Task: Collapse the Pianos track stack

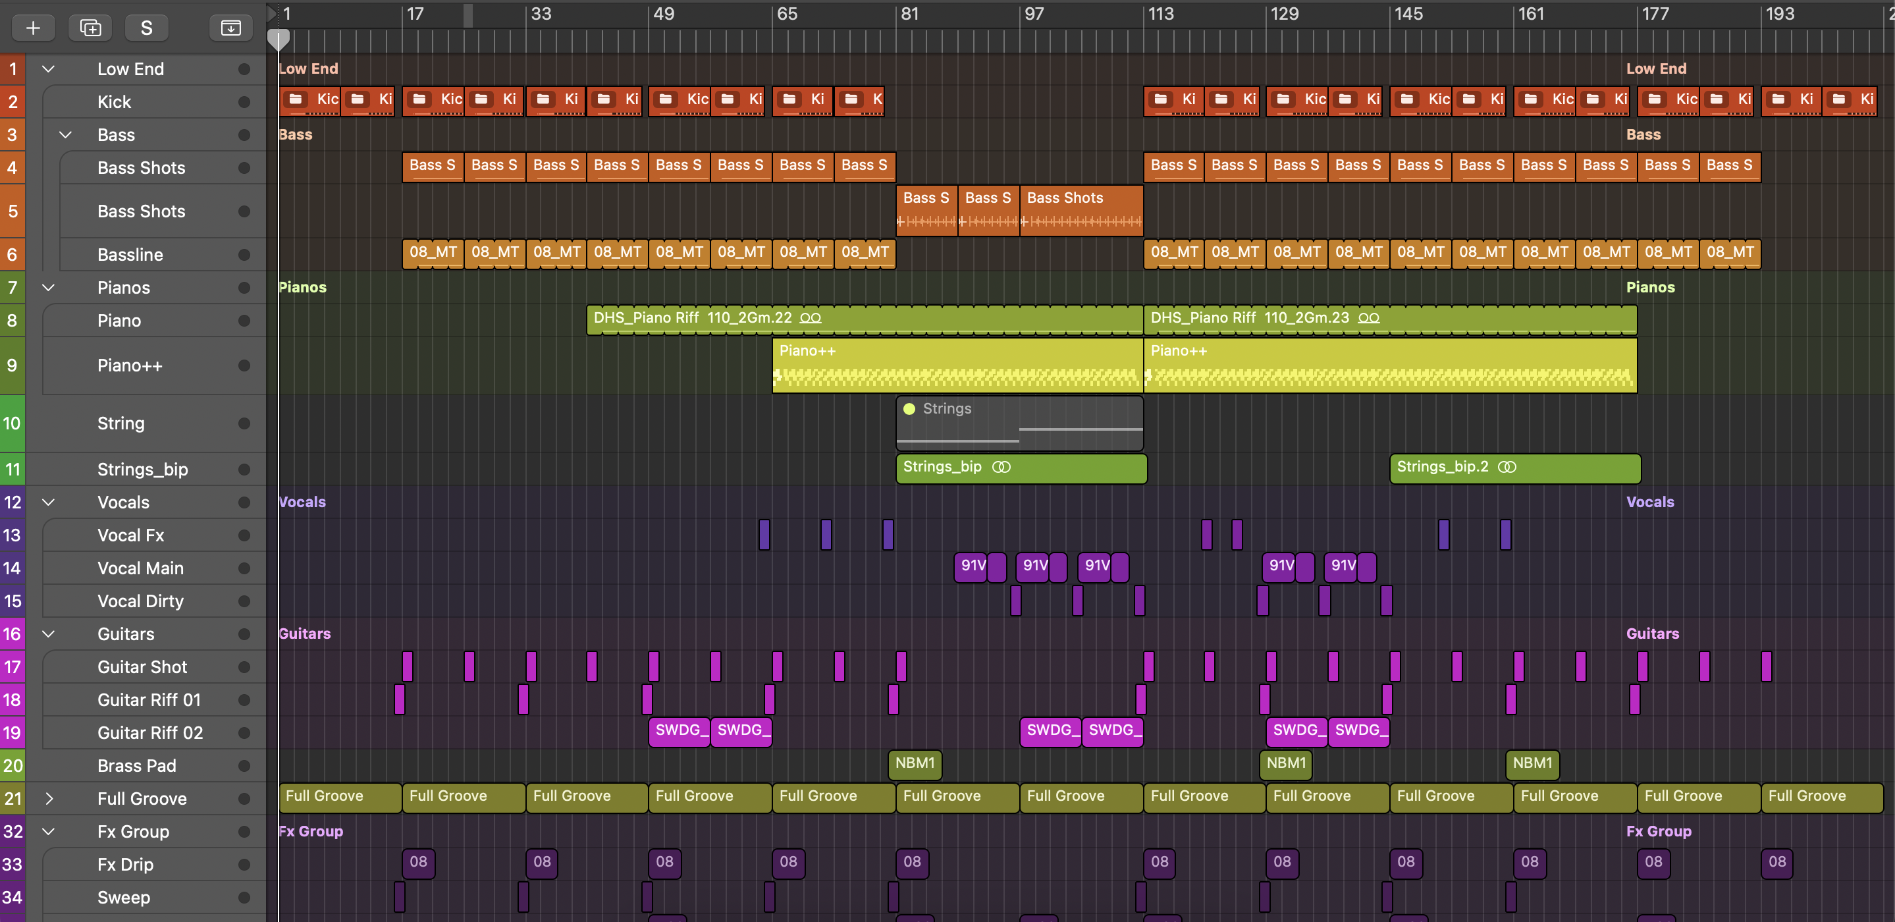Action: 49,288
